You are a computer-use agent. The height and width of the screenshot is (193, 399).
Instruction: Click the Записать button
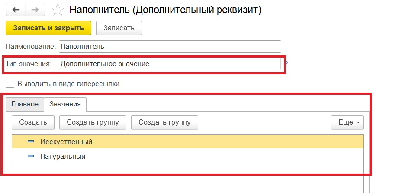(x=119, y=28)
